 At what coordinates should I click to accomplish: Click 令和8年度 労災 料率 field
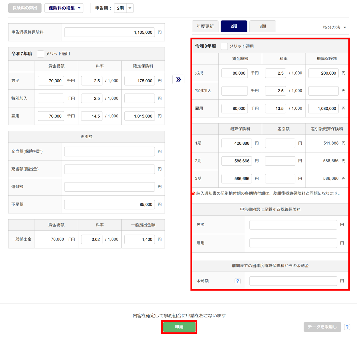pyautogui.click(x=275, y=73)
